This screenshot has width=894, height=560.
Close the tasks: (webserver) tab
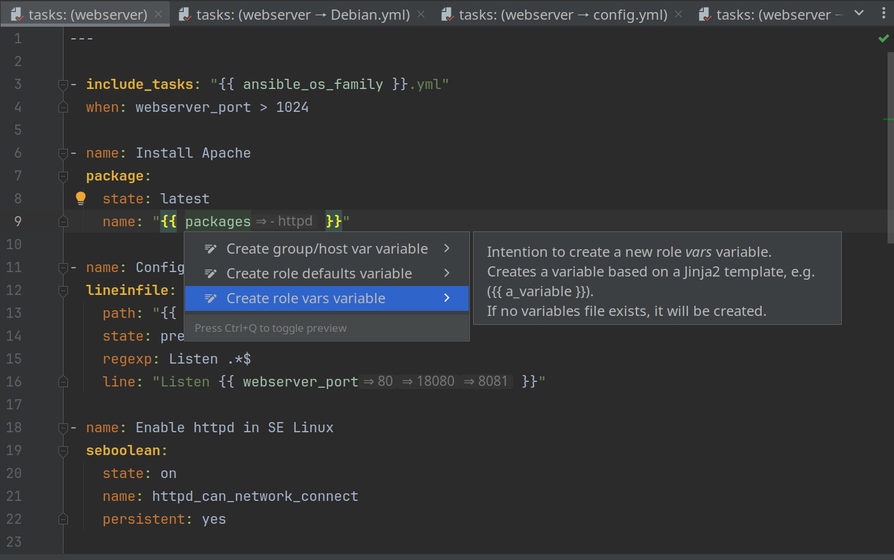point(158,14)
